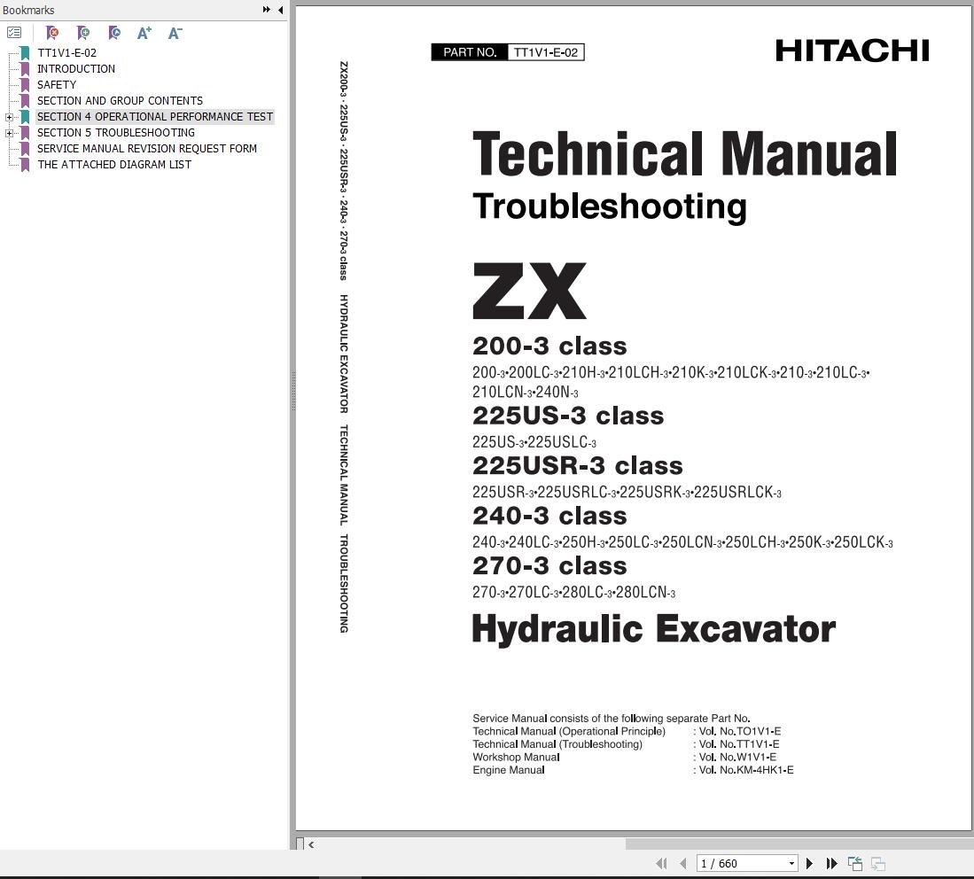Click the previous view icon
974x879 pixels.
pos(855,863)
